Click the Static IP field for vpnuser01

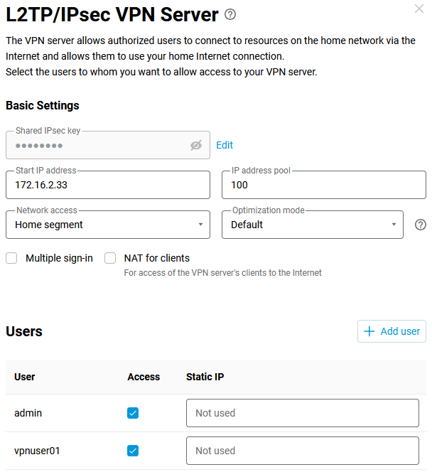[303, 451]
